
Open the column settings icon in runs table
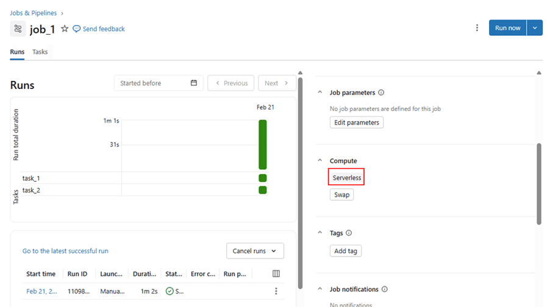pos(276,274)
